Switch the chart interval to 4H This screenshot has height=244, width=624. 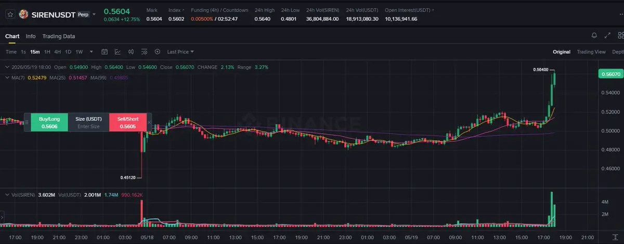pyautogui.click(x=58, y=52)
